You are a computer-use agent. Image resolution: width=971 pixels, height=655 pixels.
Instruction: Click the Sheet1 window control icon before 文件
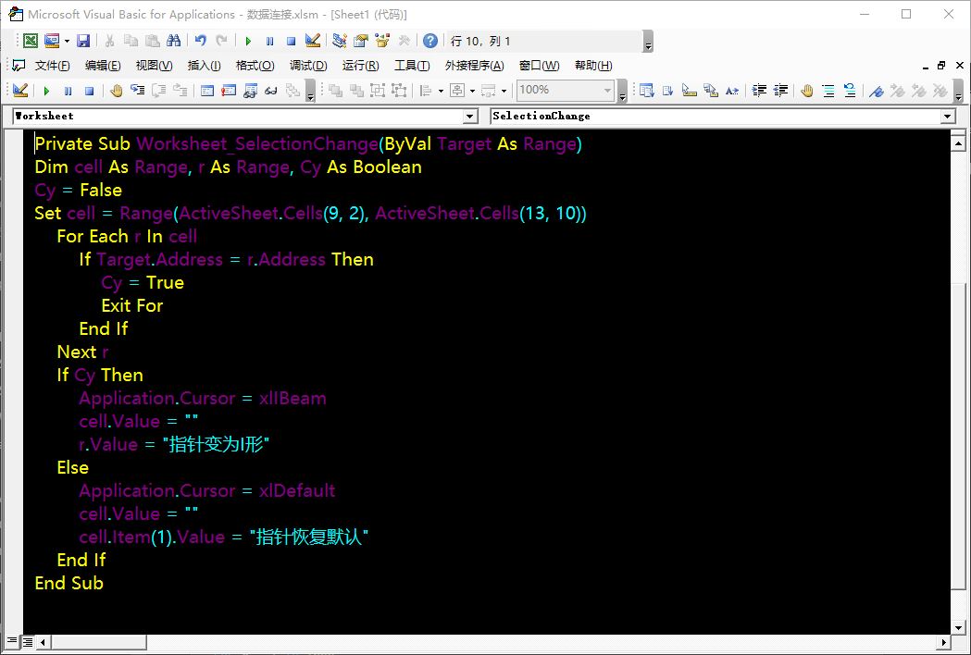[19, 66]
